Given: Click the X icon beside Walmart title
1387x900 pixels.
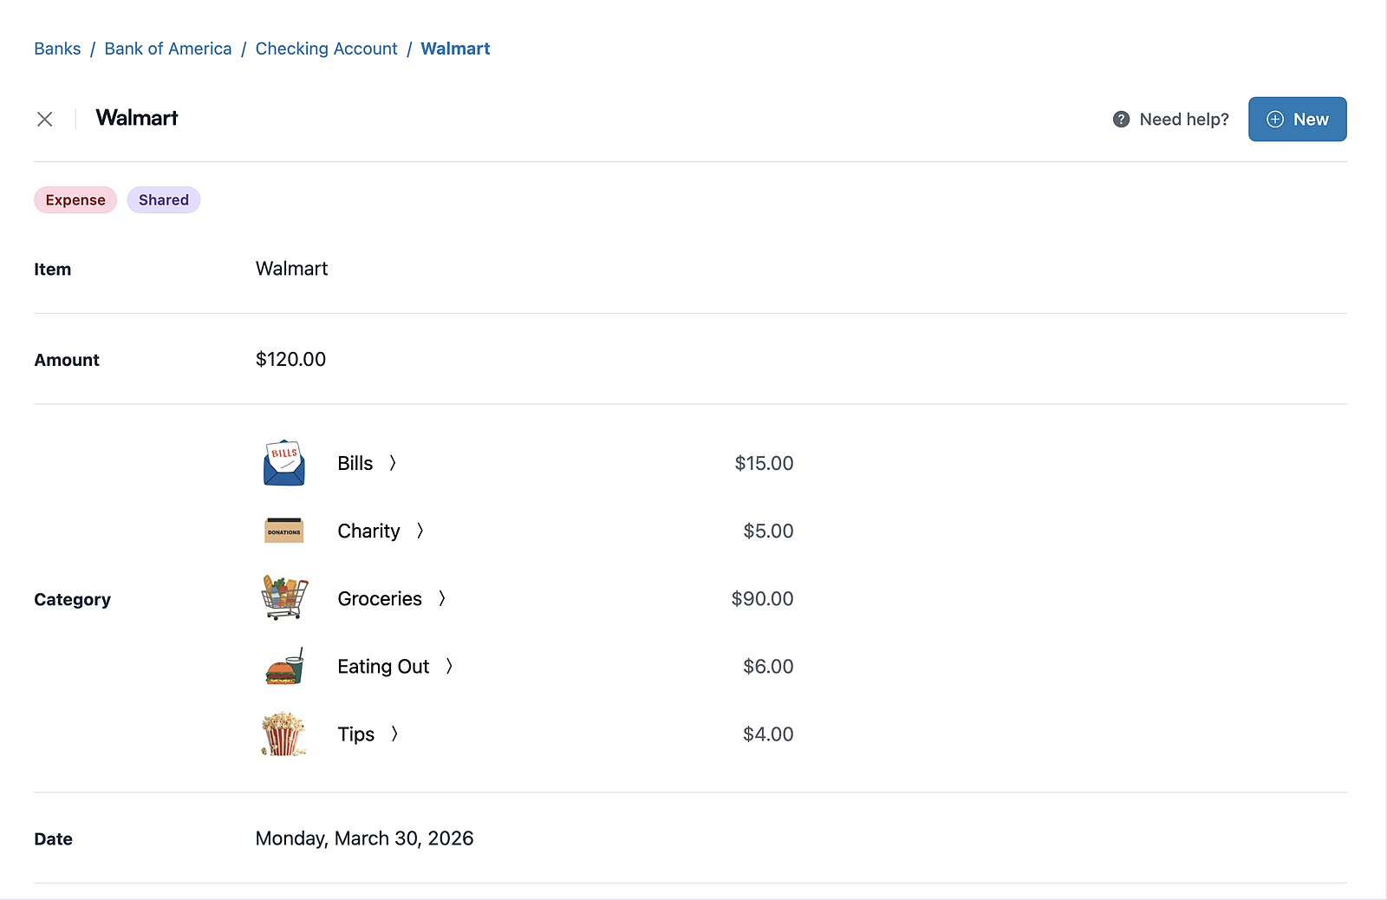Looking at the screenshot, I should pos(44,119).
